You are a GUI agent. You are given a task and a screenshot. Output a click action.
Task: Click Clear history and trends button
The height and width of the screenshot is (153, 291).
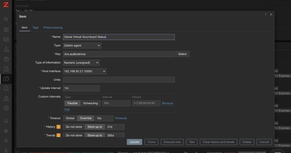[x=219, y=142]
